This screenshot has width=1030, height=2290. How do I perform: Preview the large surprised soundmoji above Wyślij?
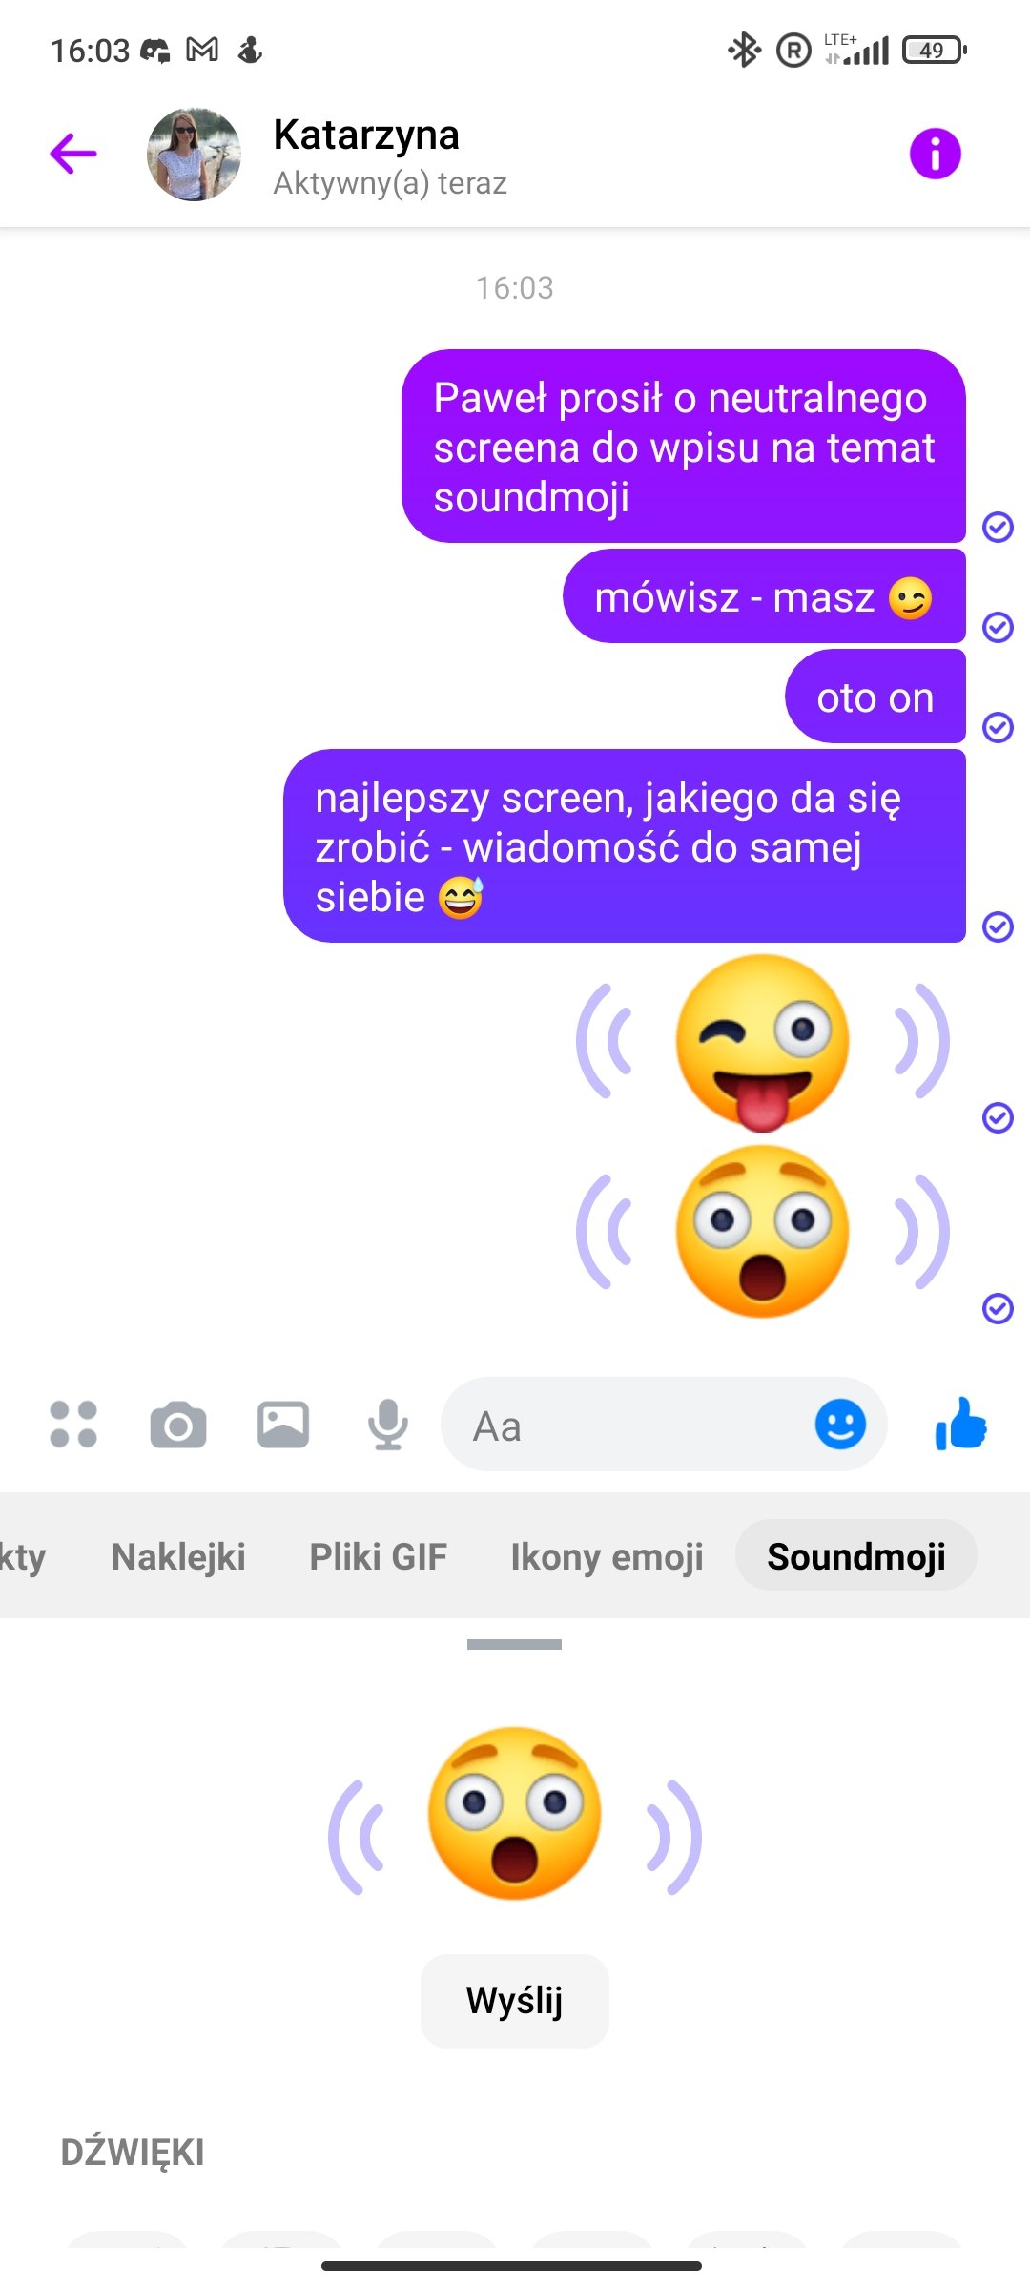(x=515, y=1813)
